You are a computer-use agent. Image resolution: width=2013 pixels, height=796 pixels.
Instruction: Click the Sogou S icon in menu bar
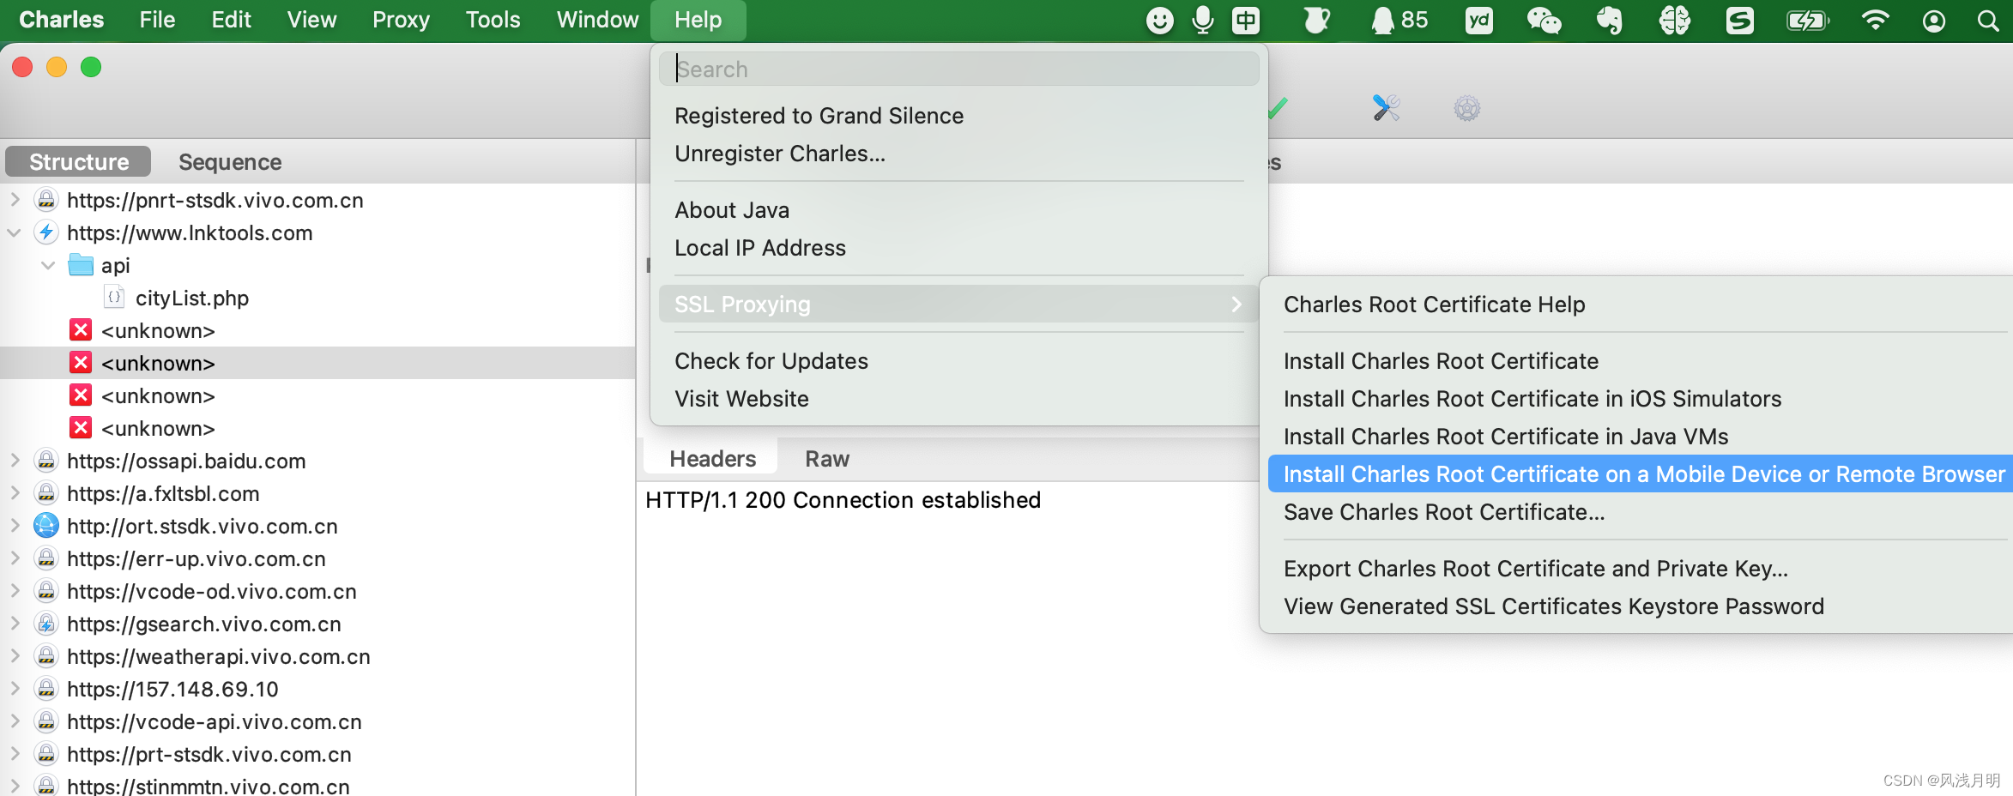(x=1739, y=20)
